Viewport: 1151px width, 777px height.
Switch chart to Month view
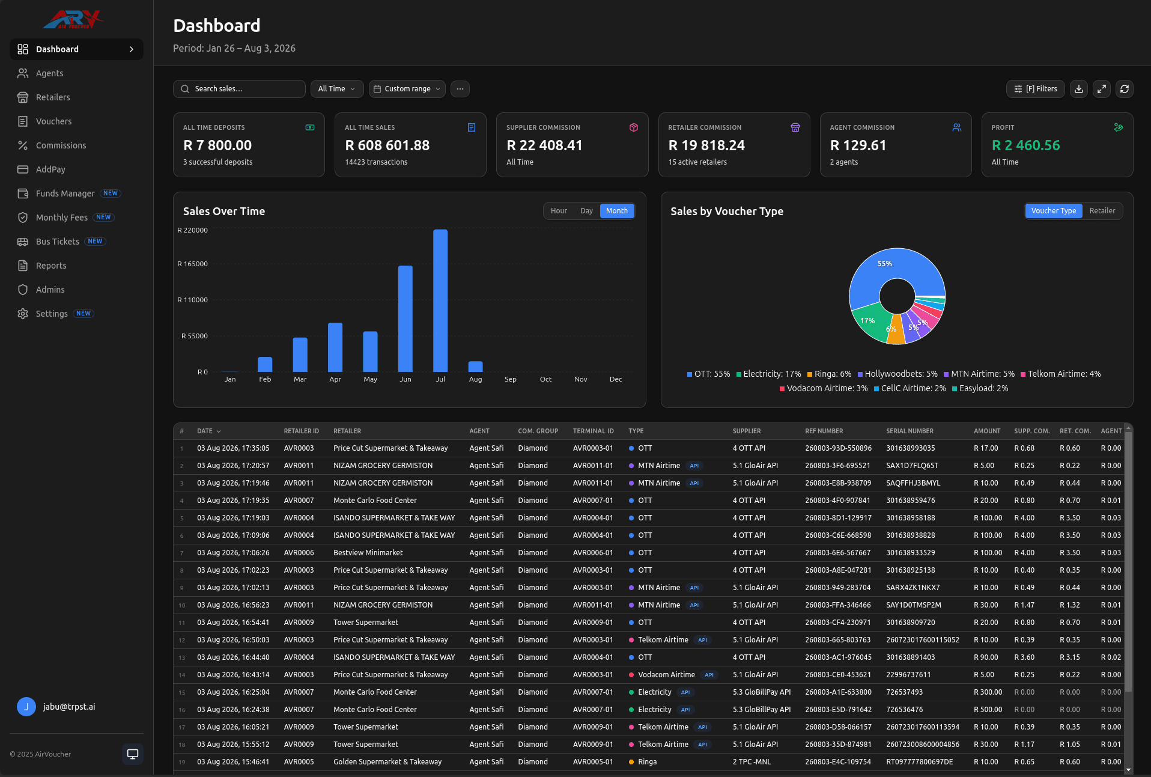click(617, 211)
